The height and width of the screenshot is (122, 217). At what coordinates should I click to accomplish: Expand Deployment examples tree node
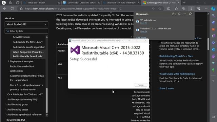click(x=8, y=61)
